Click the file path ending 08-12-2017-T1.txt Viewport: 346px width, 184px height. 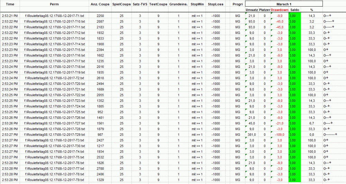[x=55, y=16]
